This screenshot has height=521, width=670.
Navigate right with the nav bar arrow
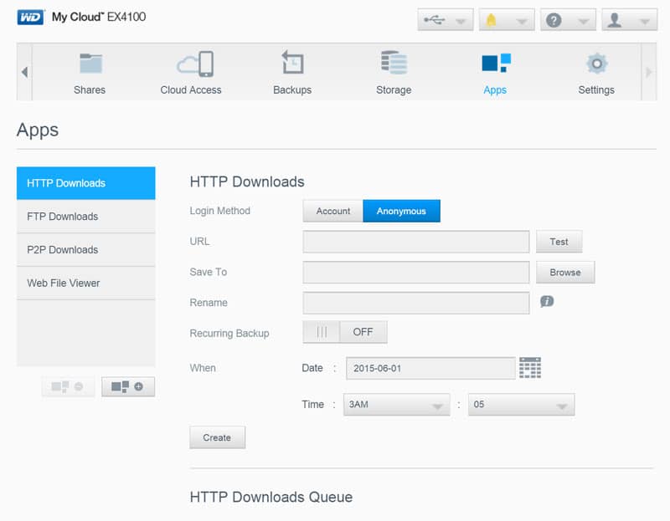648,72
